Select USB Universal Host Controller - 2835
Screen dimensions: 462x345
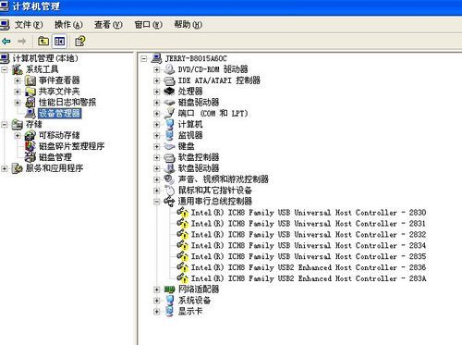[x=309, y=256]
